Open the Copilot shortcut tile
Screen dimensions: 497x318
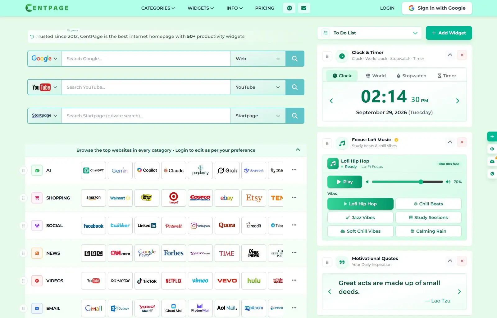[147, 170]
